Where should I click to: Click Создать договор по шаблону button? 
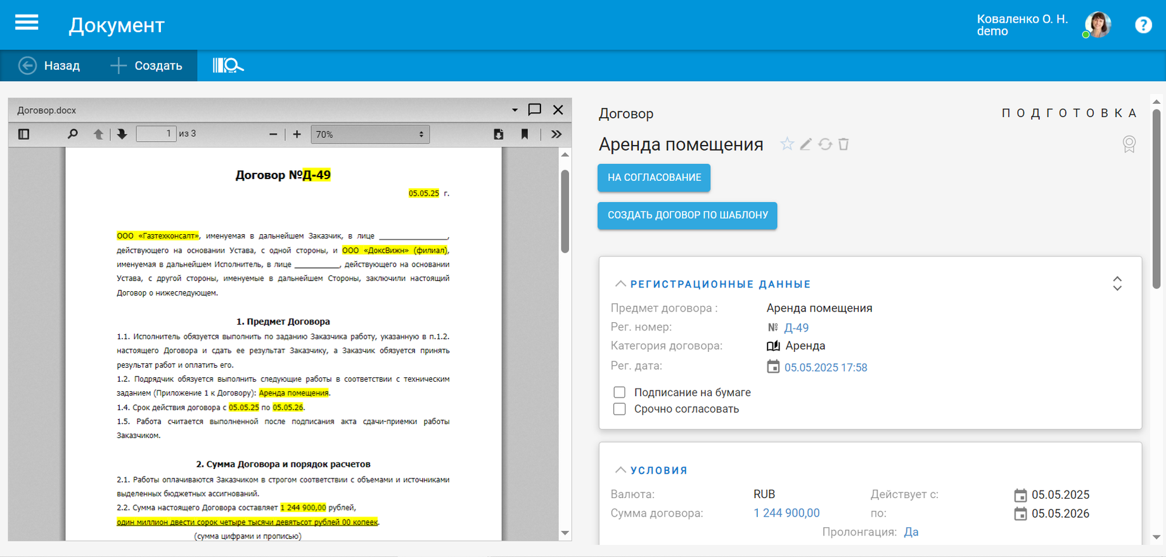tap(687, 215)
